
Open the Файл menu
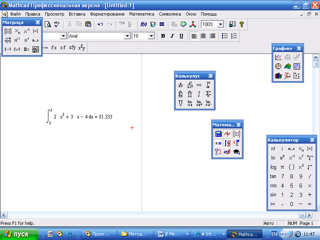15,14
